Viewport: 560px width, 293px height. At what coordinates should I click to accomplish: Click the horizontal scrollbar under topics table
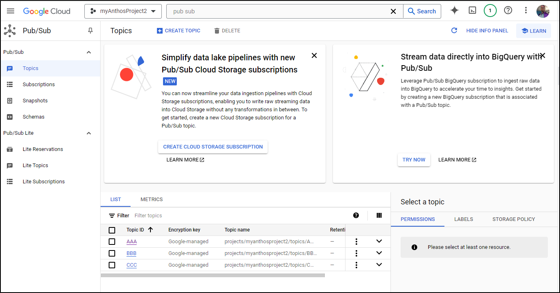point(213,276)
